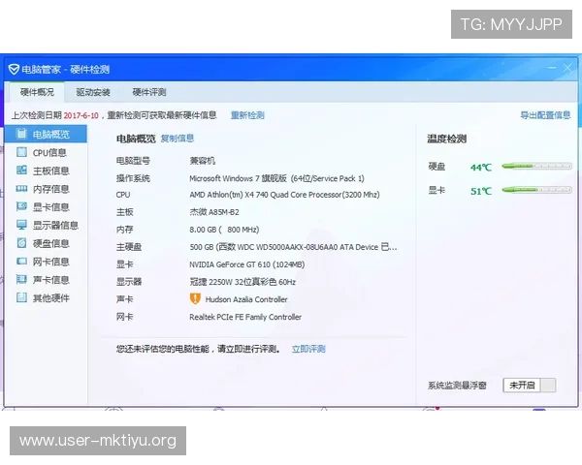Click the NVIDIA GeForce GT 610 text
Screen dimensions: 582x465
(246, 264)
